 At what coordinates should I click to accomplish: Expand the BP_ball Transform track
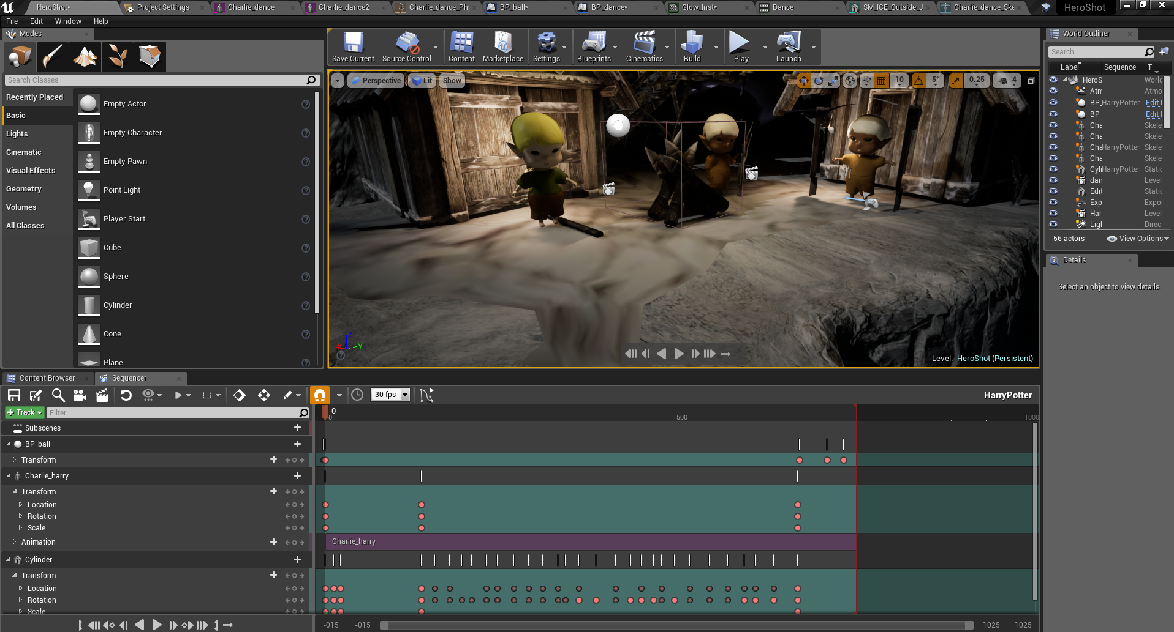click(14, 460)
